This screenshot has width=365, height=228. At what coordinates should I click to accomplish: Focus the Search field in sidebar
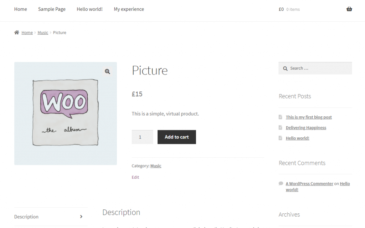pyautogui.click(x=315, y=68)
